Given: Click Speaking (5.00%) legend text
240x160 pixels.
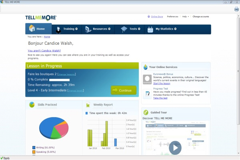Looking at the screenshot, I should (x=46, y=152).
